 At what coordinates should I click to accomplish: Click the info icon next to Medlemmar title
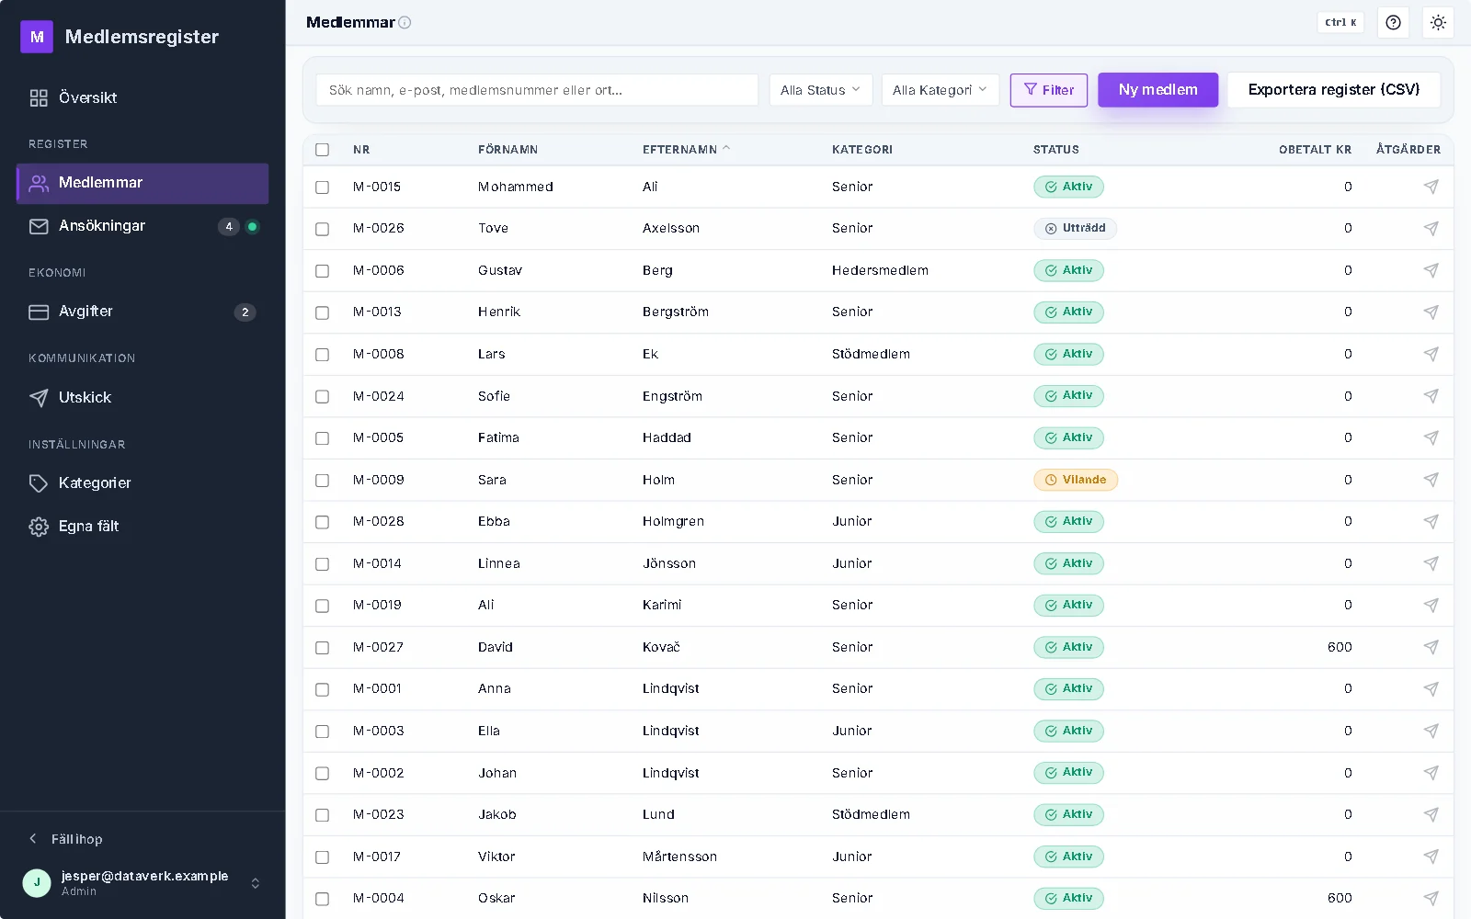coord(405,22)
